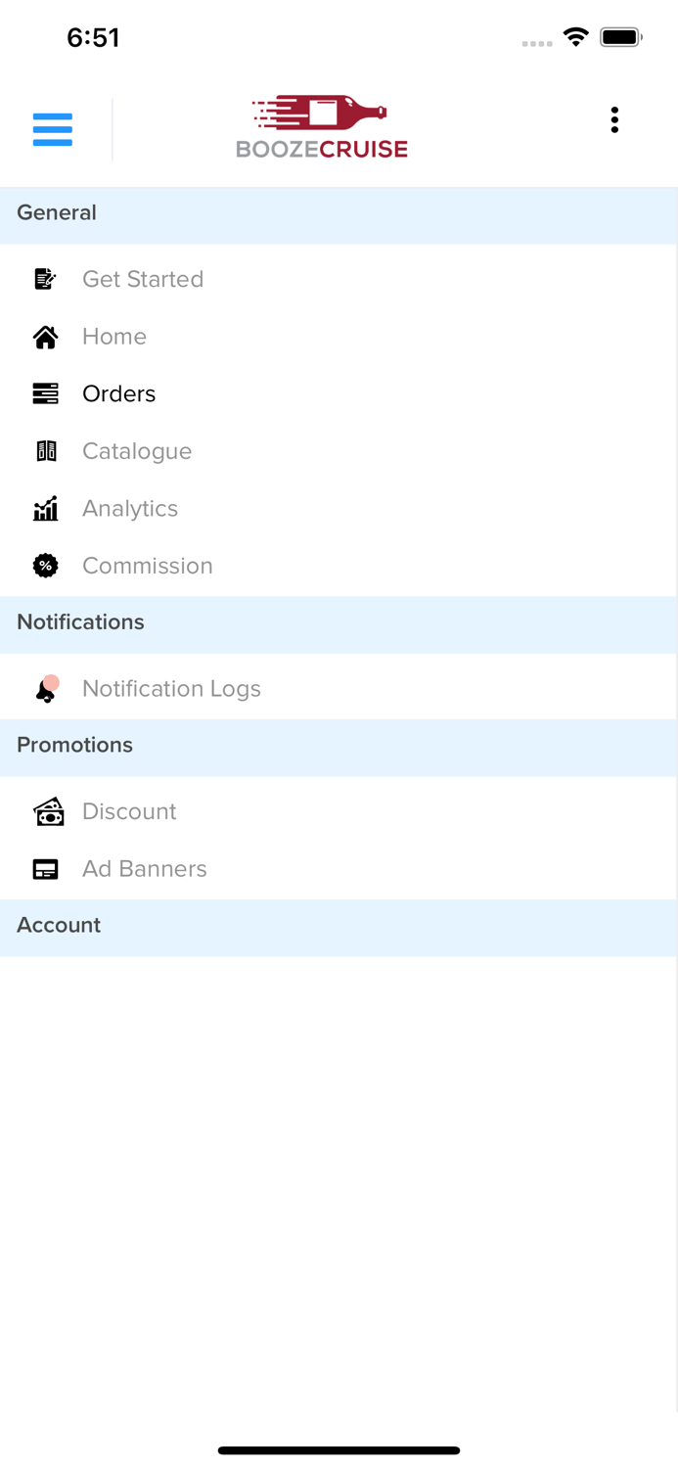678x1468 pixels.
Task: Open the Analytics menu entry
Action: [130, 509]
